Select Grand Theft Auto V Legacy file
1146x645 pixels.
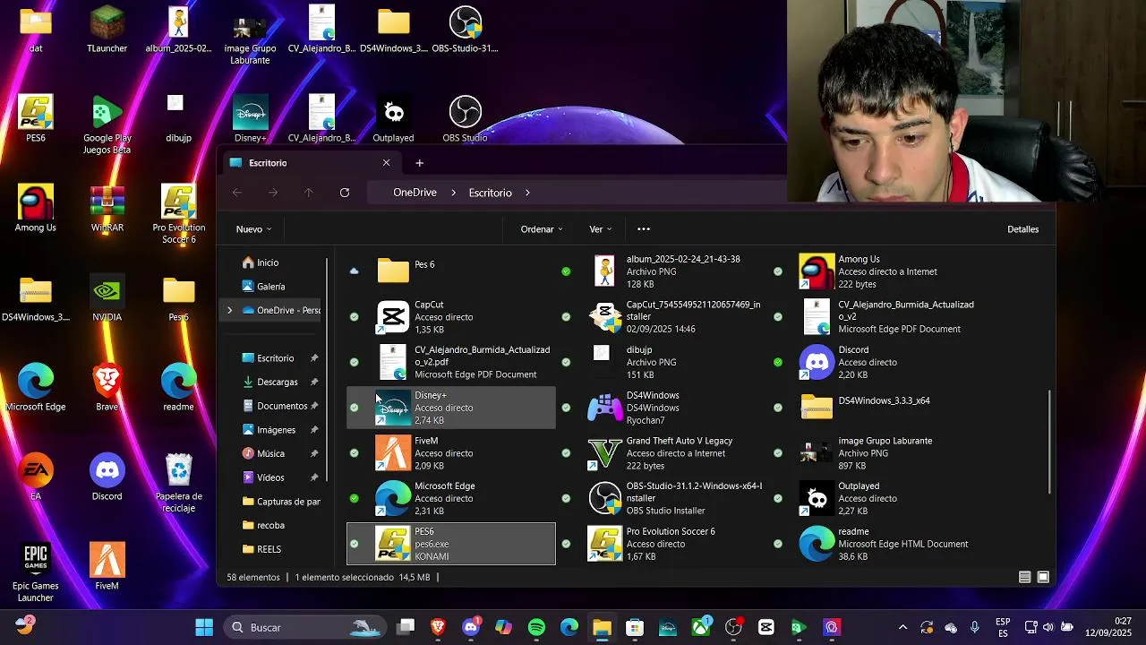click(662, 453)
